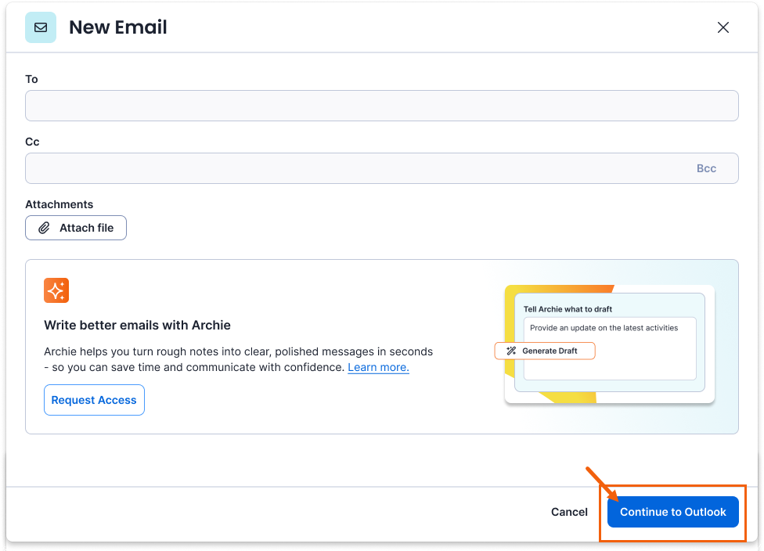Click the orange arrow pointing at Continue
This screenshot has height=551, width=764.
coord(601,484)
